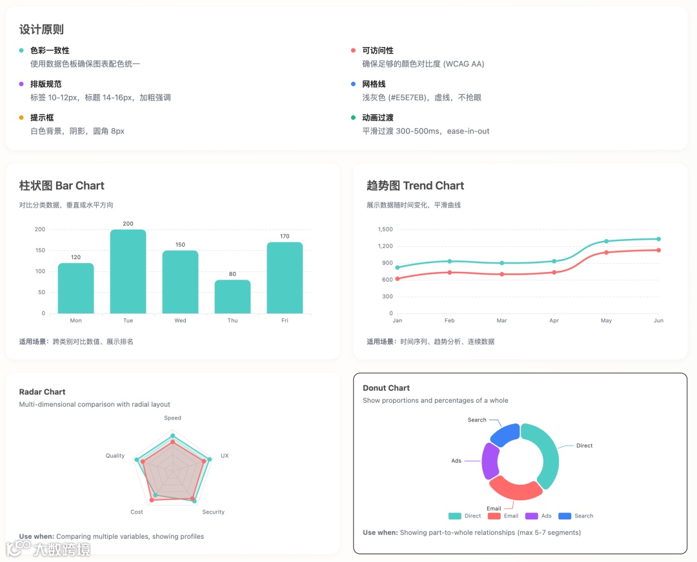The image size is (697, 562).
Task: Click the 排版规范 principle title
Action: (x=46, y=84)
